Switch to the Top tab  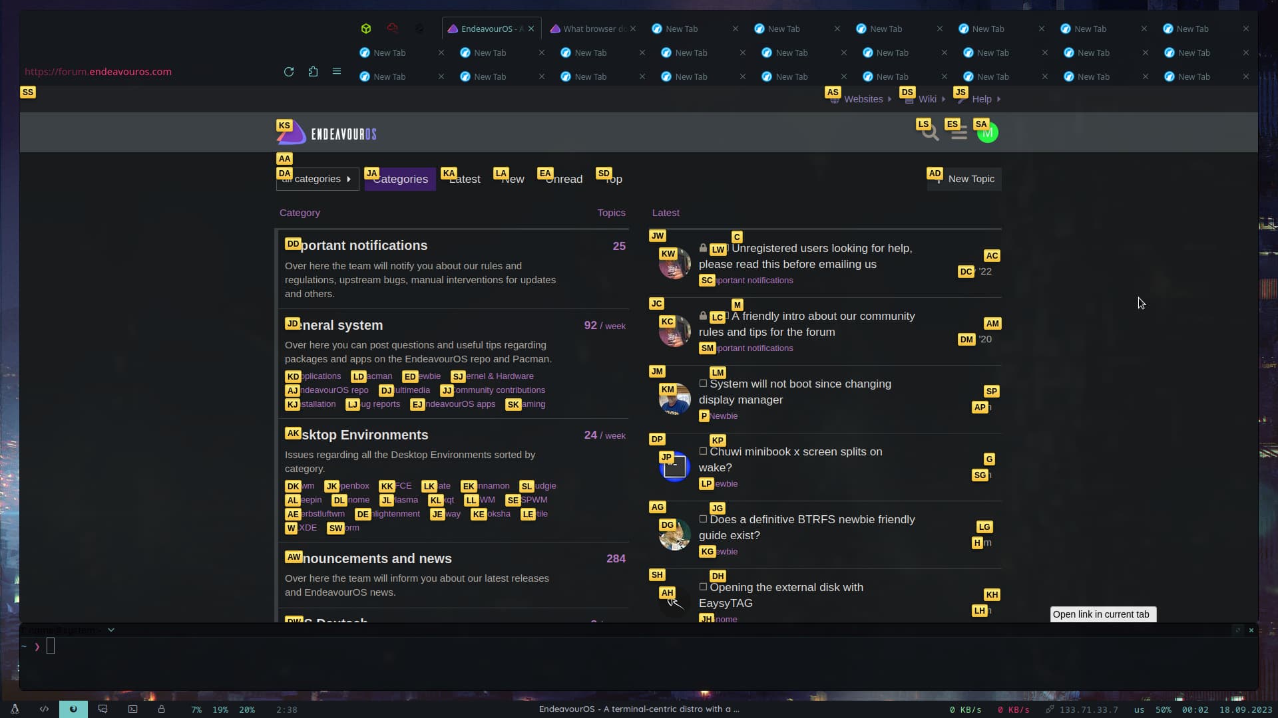click(x=613, y=179)
